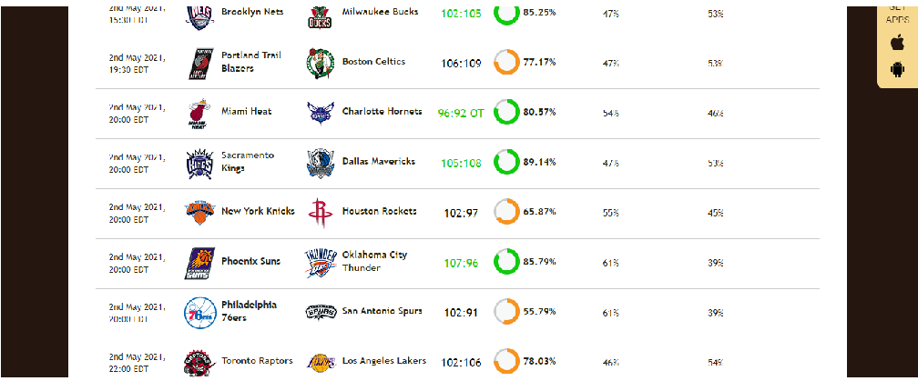Open the Los Angeles Lakers logo
The image size is (918, 391).
tap(321, 363)
